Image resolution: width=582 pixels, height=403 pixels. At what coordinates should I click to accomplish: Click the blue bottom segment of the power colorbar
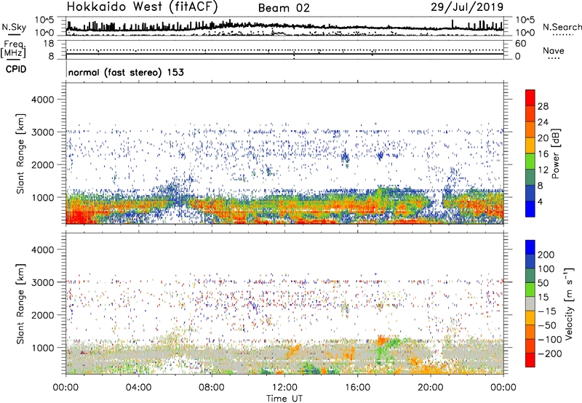[x=530, y=209]
